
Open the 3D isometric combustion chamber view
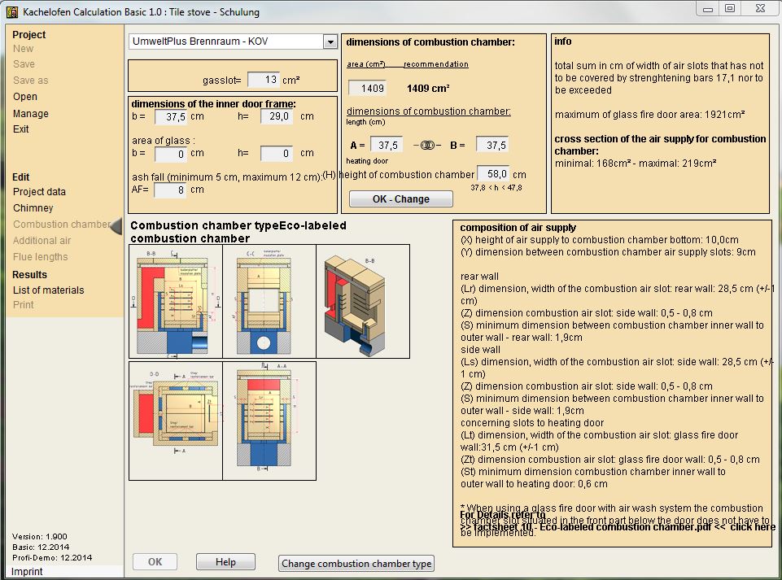[362, 301]
